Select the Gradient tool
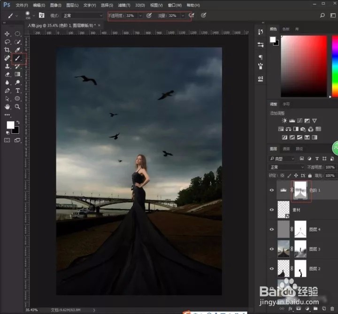 [x=17, y=74]
